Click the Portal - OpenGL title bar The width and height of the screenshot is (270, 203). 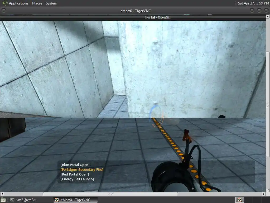[133, 17]
